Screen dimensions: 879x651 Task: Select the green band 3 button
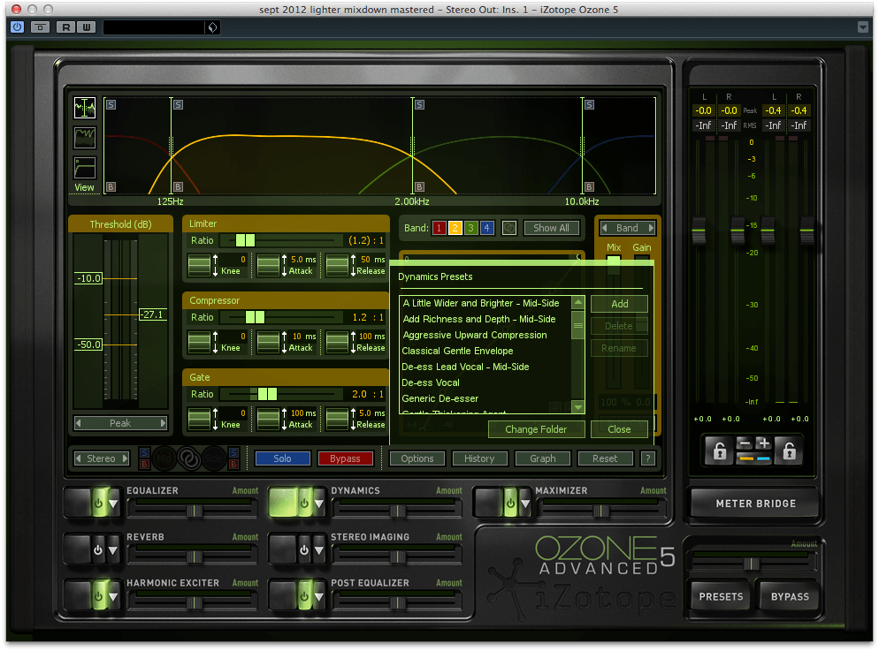pos(470,228)
